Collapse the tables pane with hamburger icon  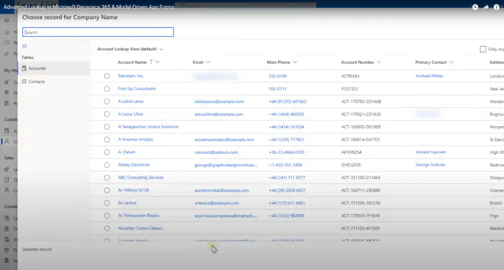[x=24, y=46]
